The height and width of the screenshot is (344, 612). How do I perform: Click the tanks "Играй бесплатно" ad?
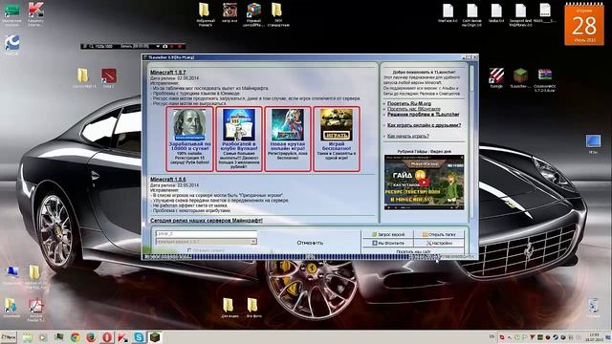click(337, 139)
